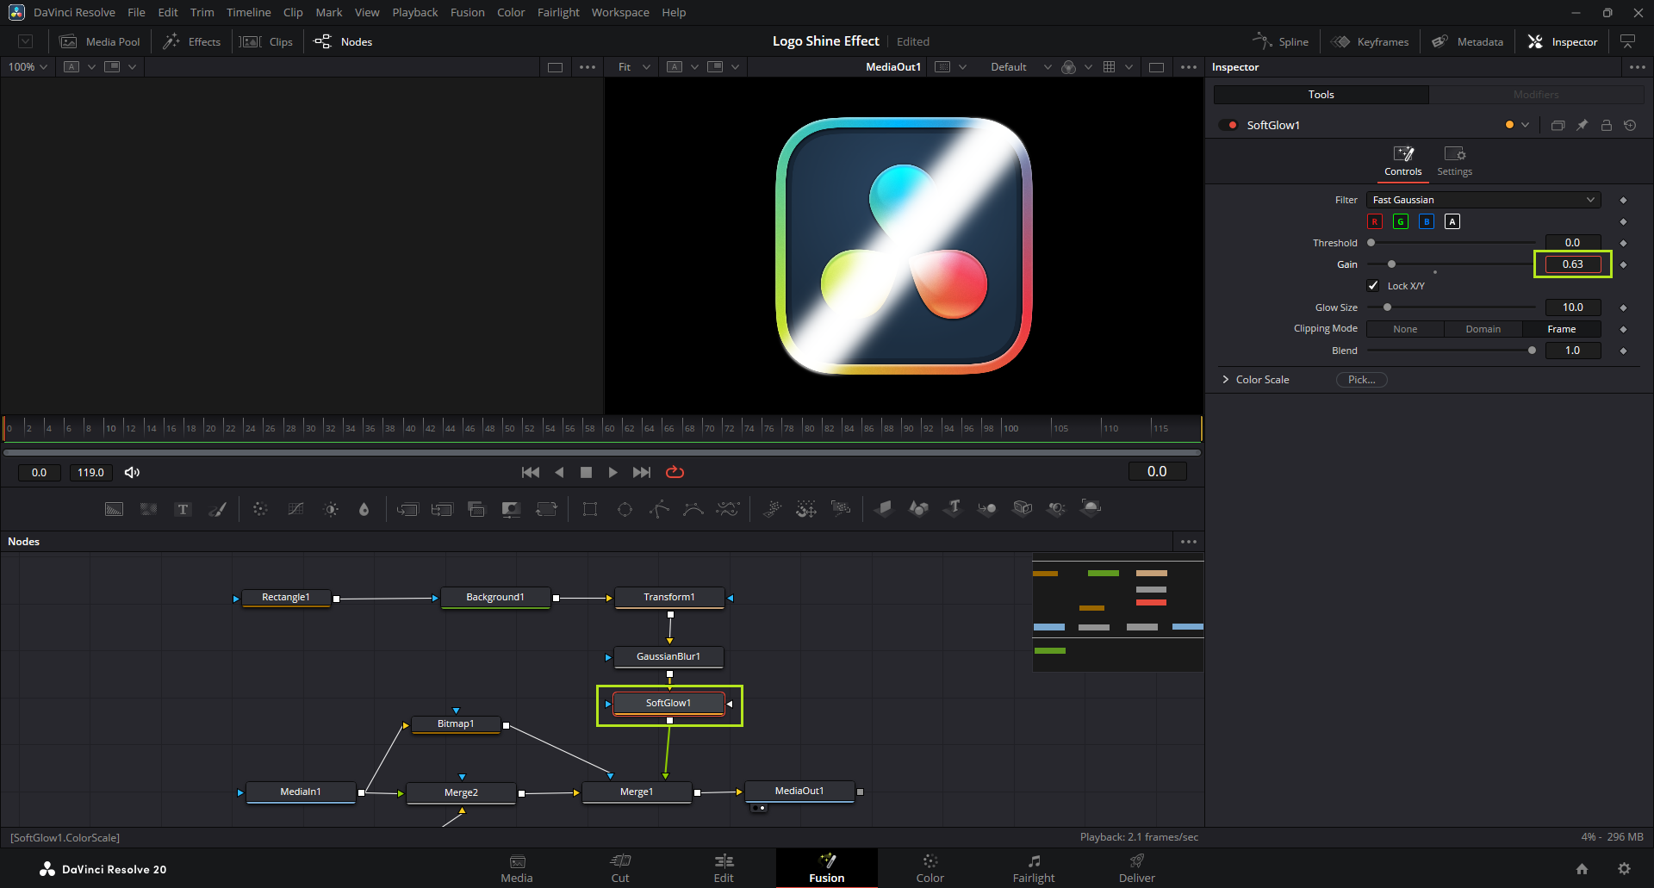Add a Paint node from the toolbar
Screen dimensions: 1654x888
(x=218, y=509)
